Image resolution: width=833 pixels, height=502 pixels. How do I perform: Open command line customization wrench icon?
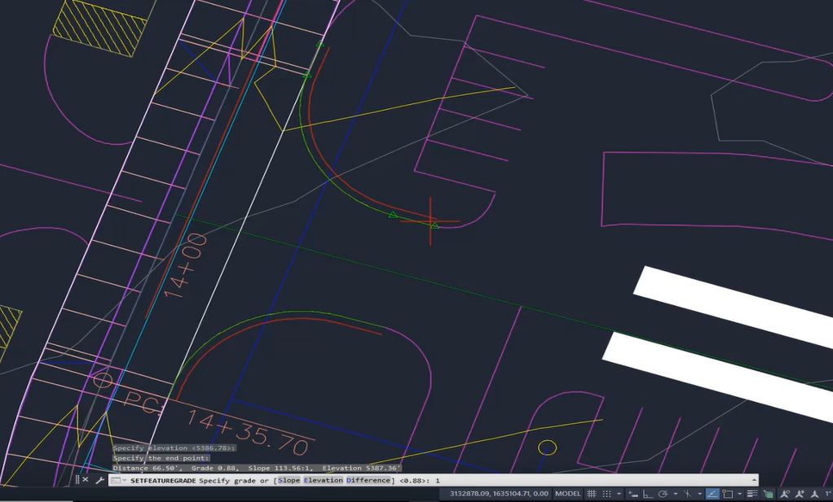[101, 480]
